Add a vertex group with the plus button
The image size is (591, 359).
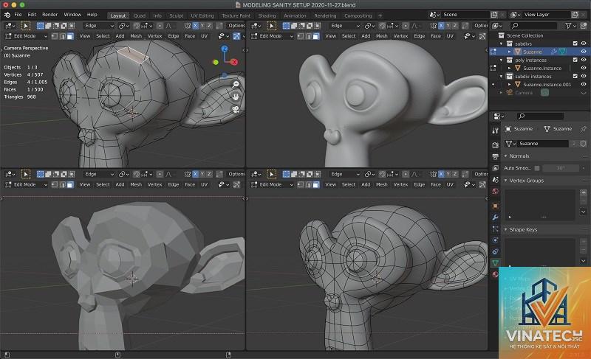pos(584,193)
